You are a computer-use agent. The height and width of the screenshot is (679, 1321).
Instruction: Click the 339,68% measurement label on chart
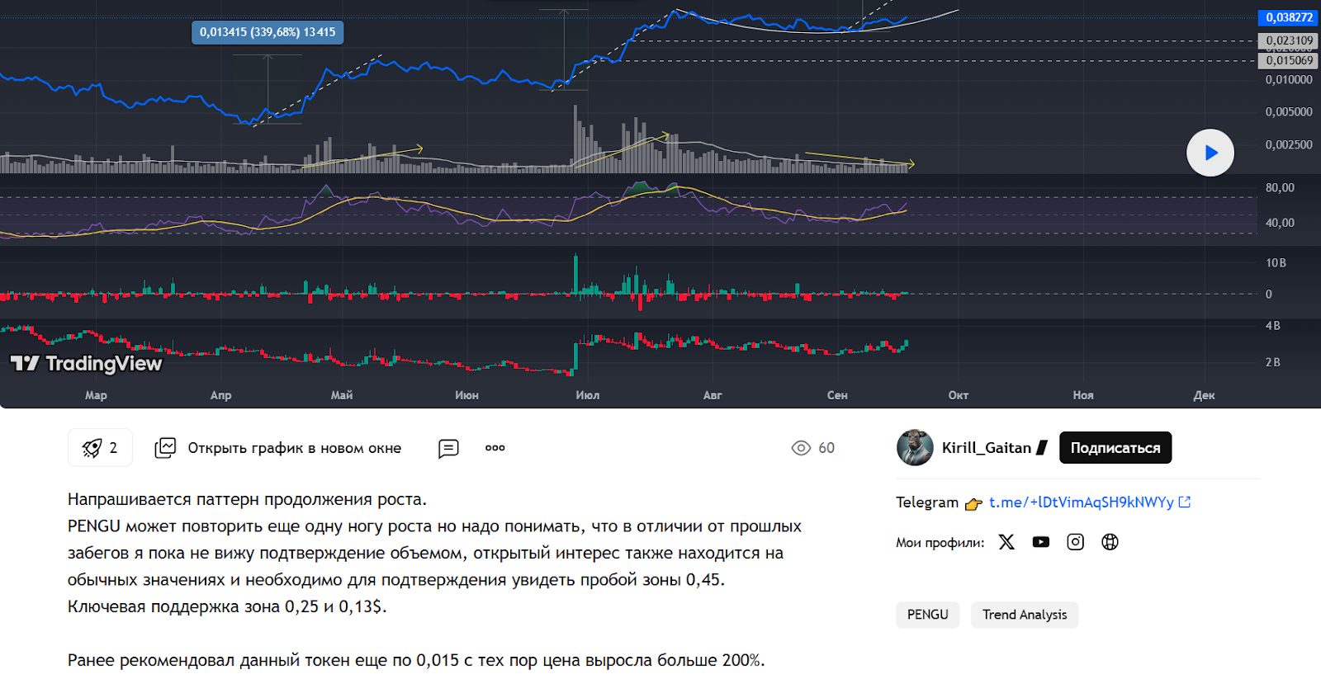tap(268, 32)
